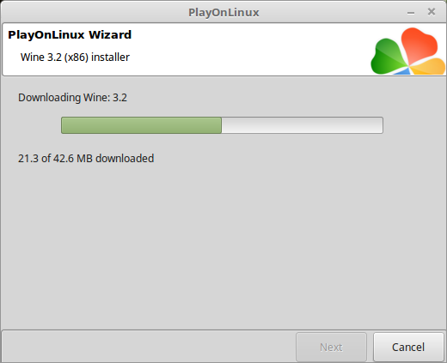Click the bottom button bar left of Next
447x363 pixels.
coord(149,347)
